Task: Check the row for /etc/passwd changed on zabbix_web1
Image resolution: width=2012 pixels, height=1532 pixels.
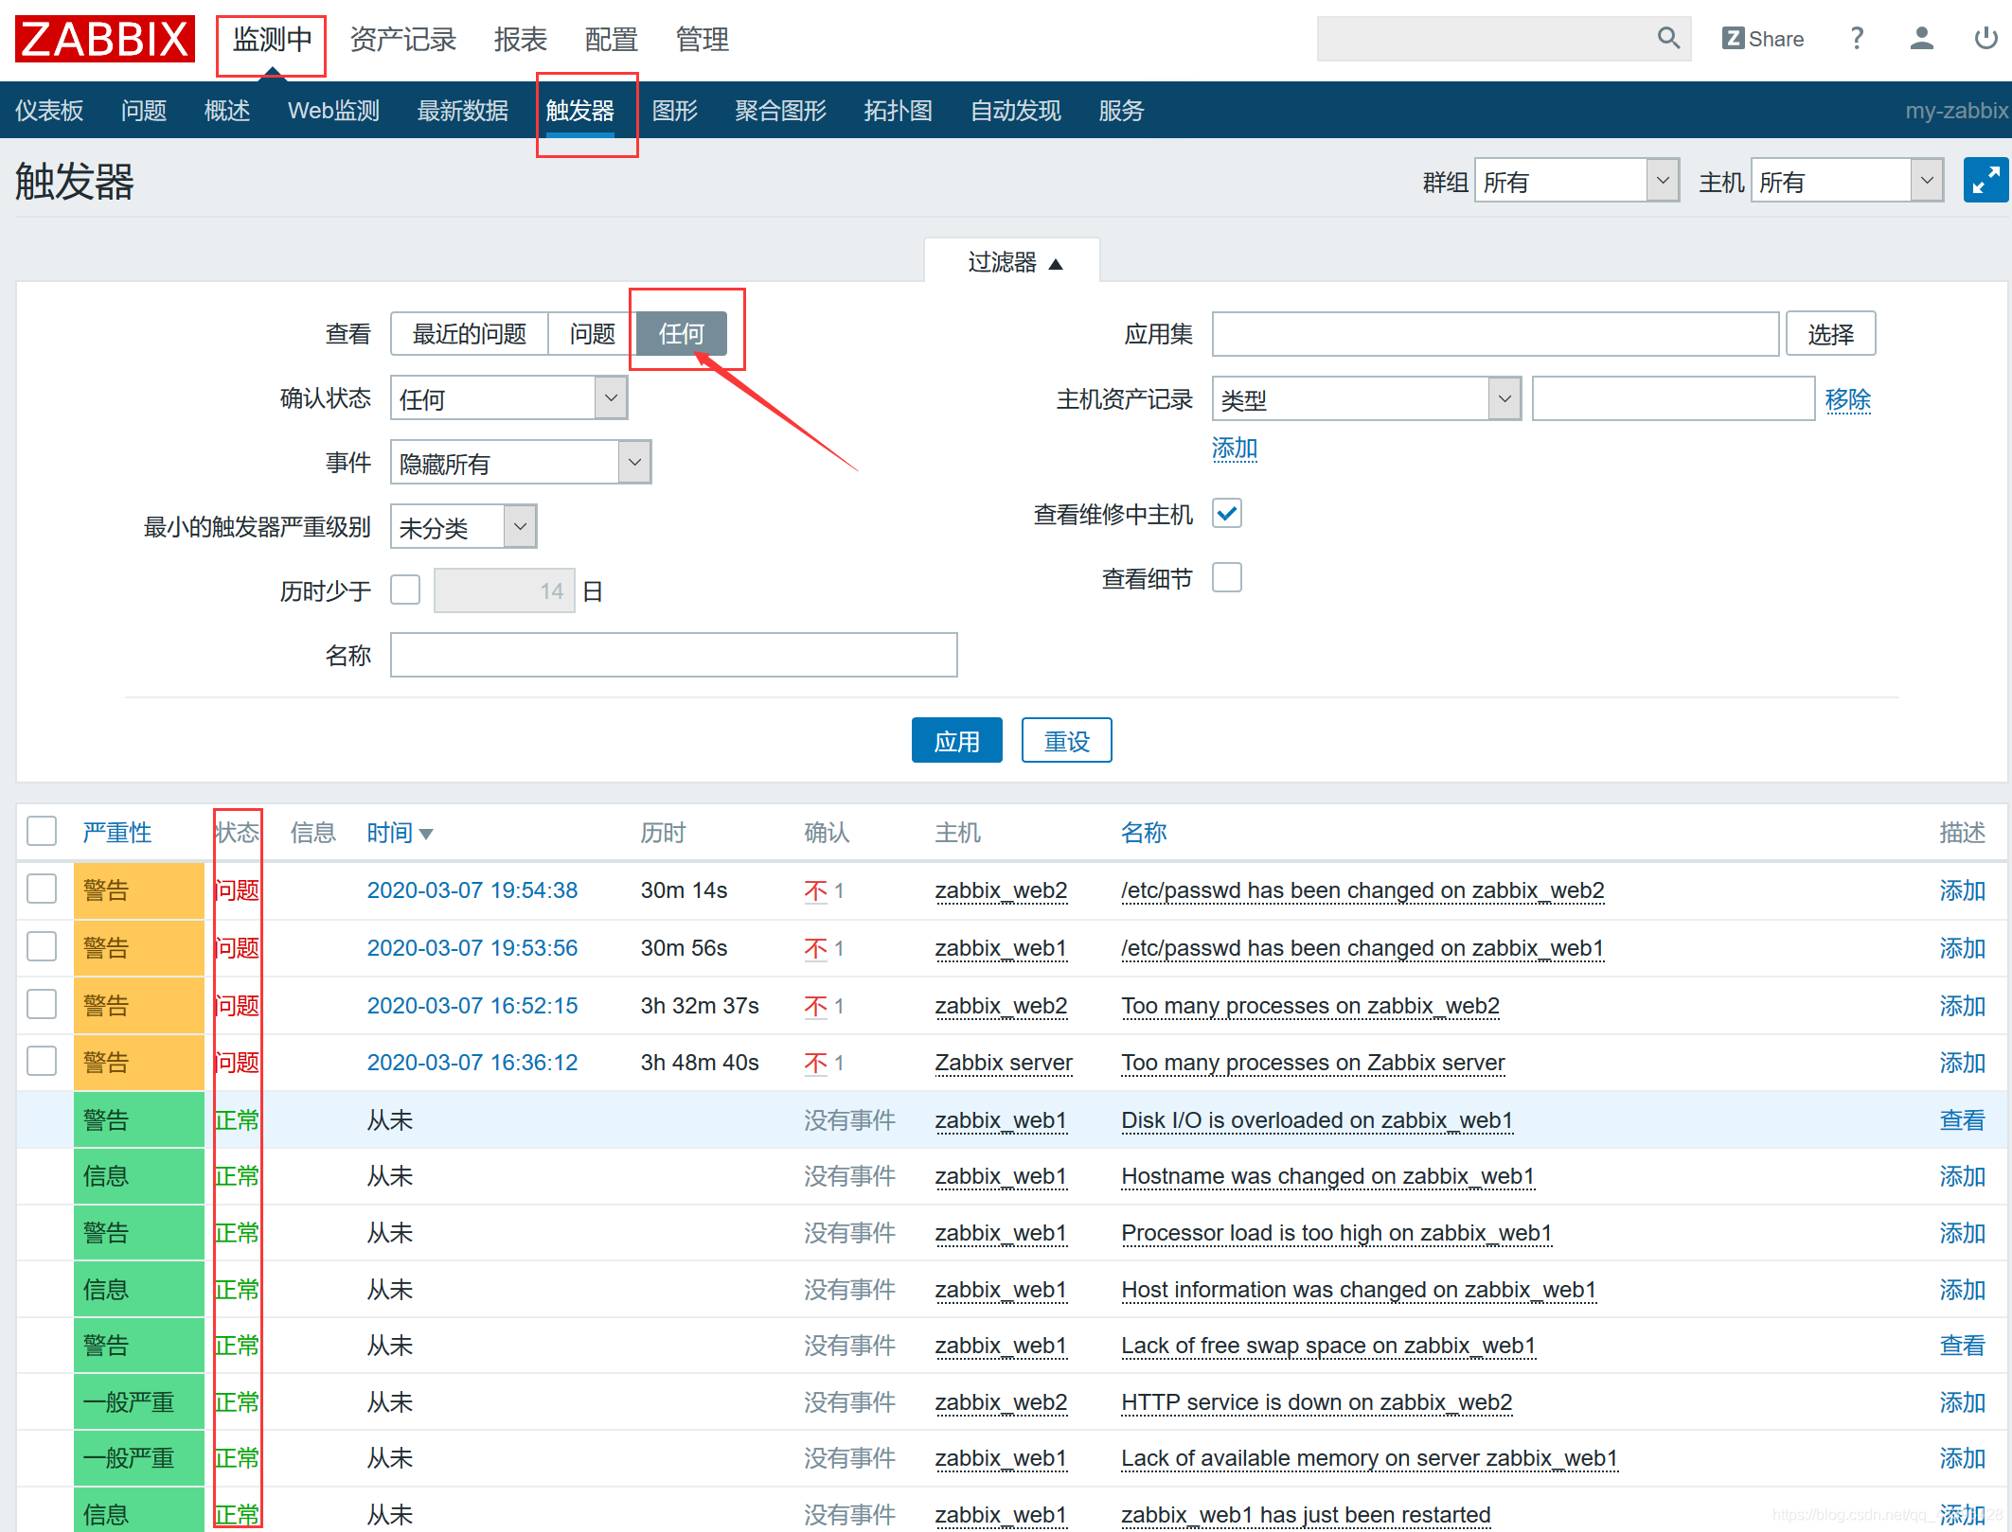Action: [x=42, y=946]
